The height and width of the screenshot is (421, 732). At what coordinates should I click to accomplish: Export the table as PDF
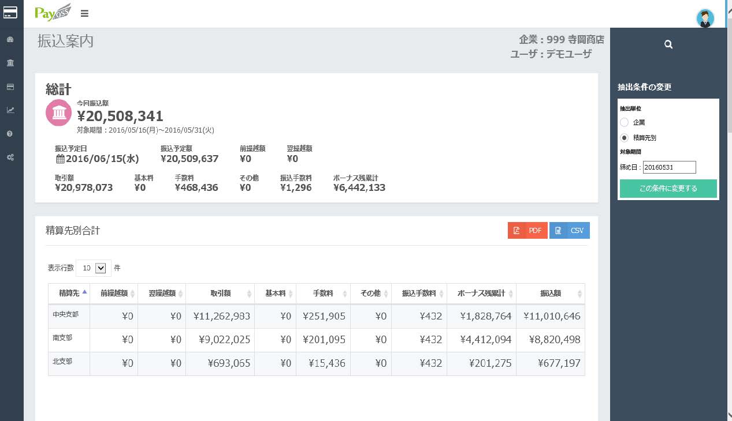point(527,231)
